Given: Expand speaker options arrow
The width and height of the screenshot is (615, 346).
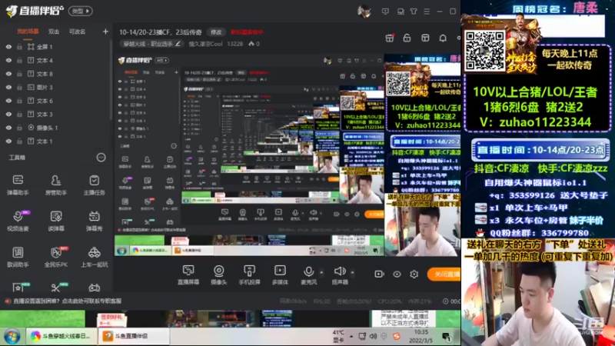Looking at the screenshot, I should point(352,272).
